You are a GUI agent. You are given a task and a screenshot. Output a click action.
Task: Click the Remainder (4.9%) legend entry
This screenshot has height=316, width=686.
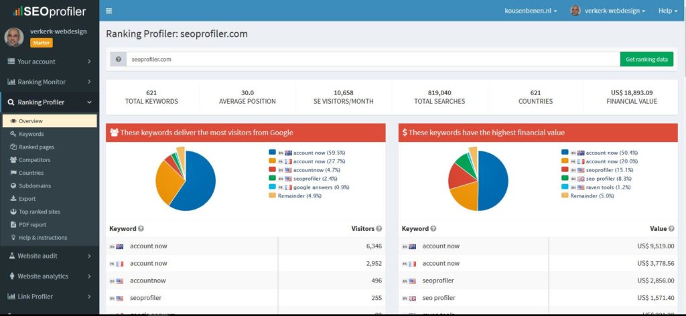point(295,195)
